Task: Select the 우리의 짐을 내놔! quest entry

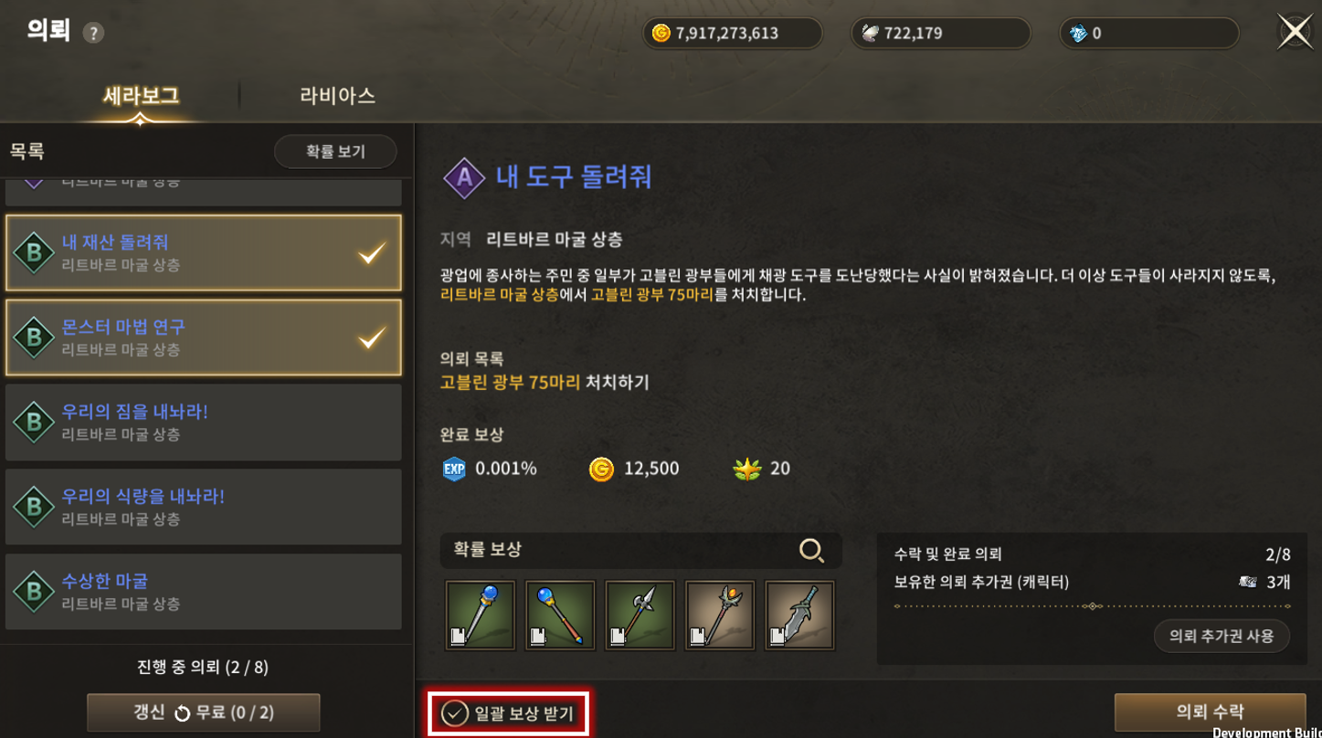Action: tap(204, 422)
